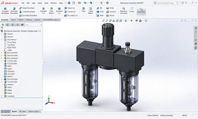Expand the Boss-Extrude3 feature
198x119 pixels.
tap(2, 58)
